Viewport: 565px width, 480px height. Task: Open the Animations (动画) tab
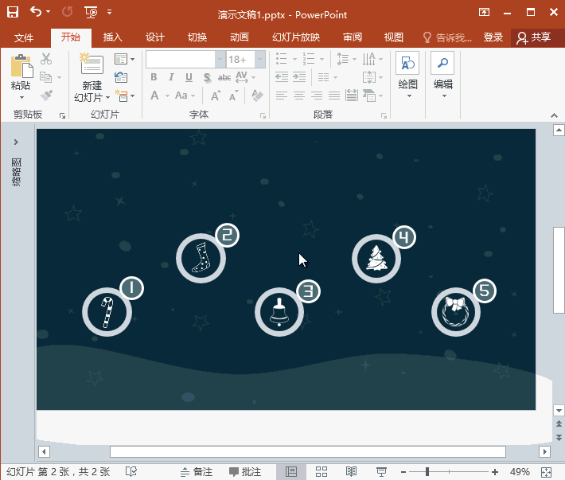coord(239,37)
